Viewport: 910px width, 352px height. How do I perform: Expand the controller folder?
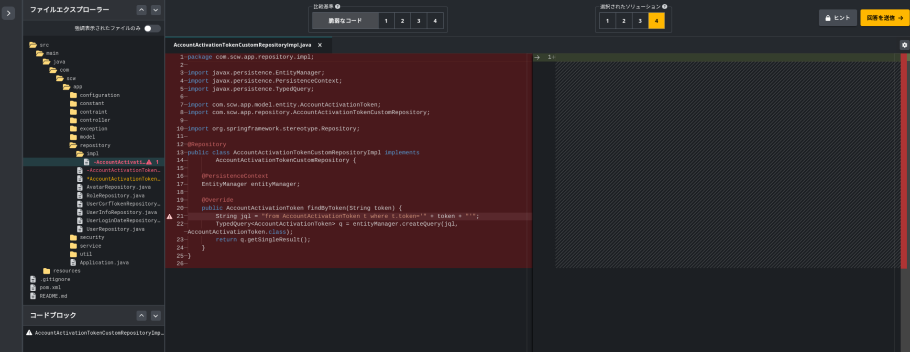(90, 121)
